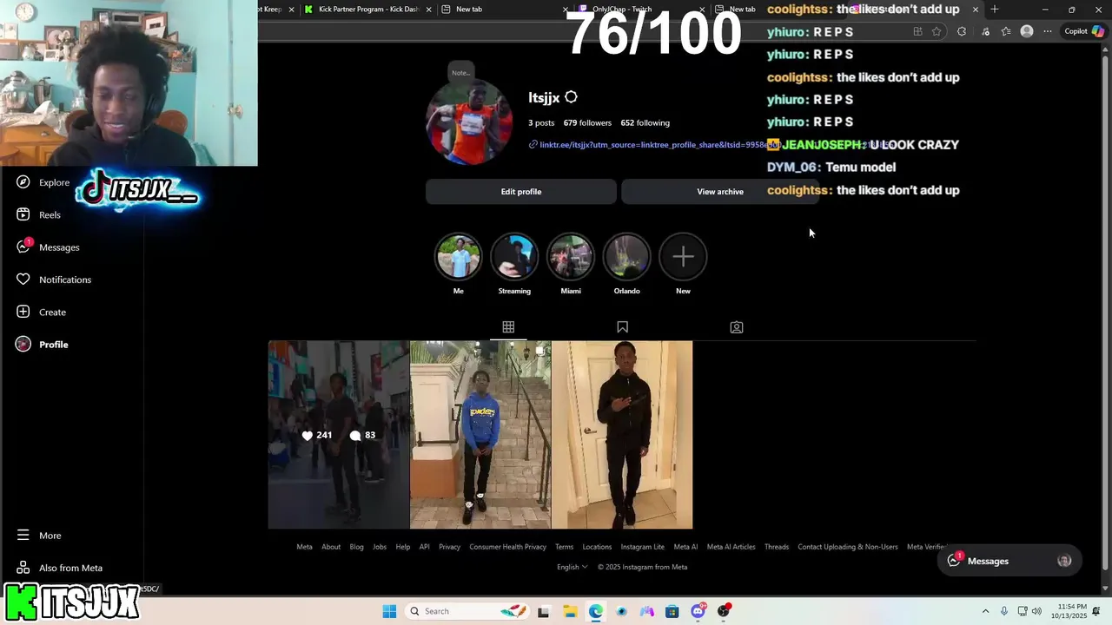This screenshot has height=625, width=1112.
Task: Click the Note bubble above profile picture
Action: (460, 73)
